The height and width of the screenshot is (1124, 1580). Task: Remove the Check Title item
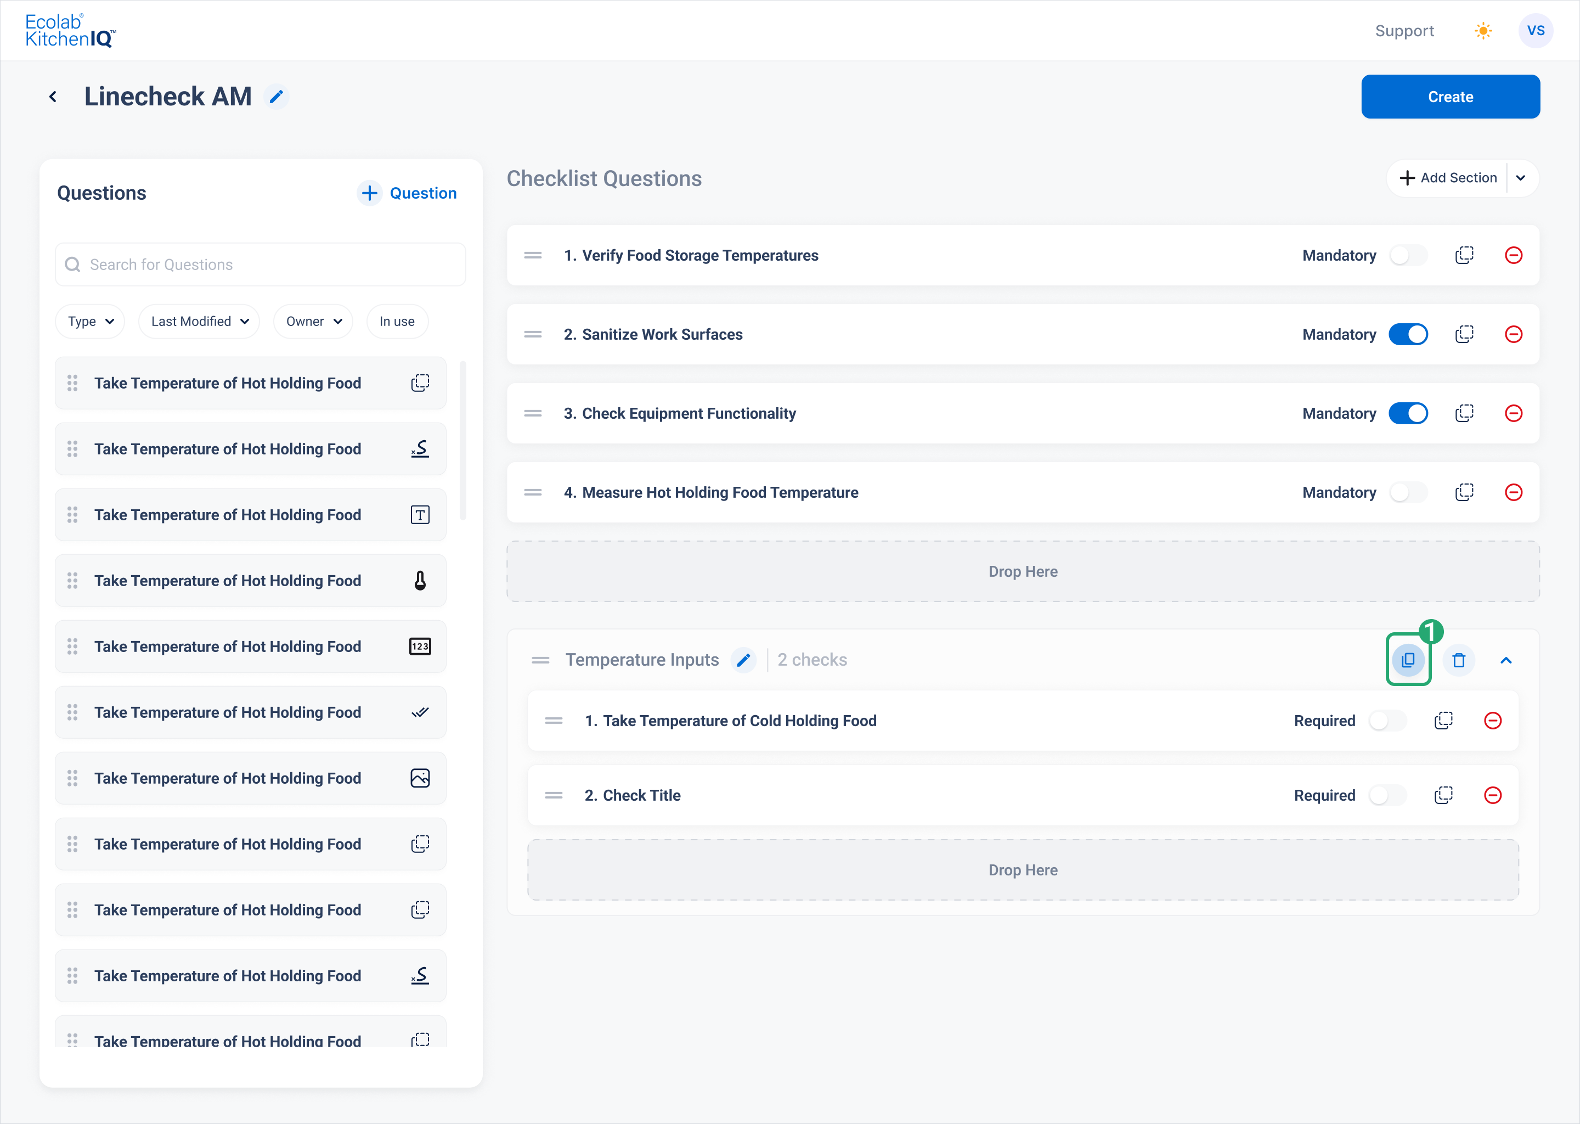1493,795
